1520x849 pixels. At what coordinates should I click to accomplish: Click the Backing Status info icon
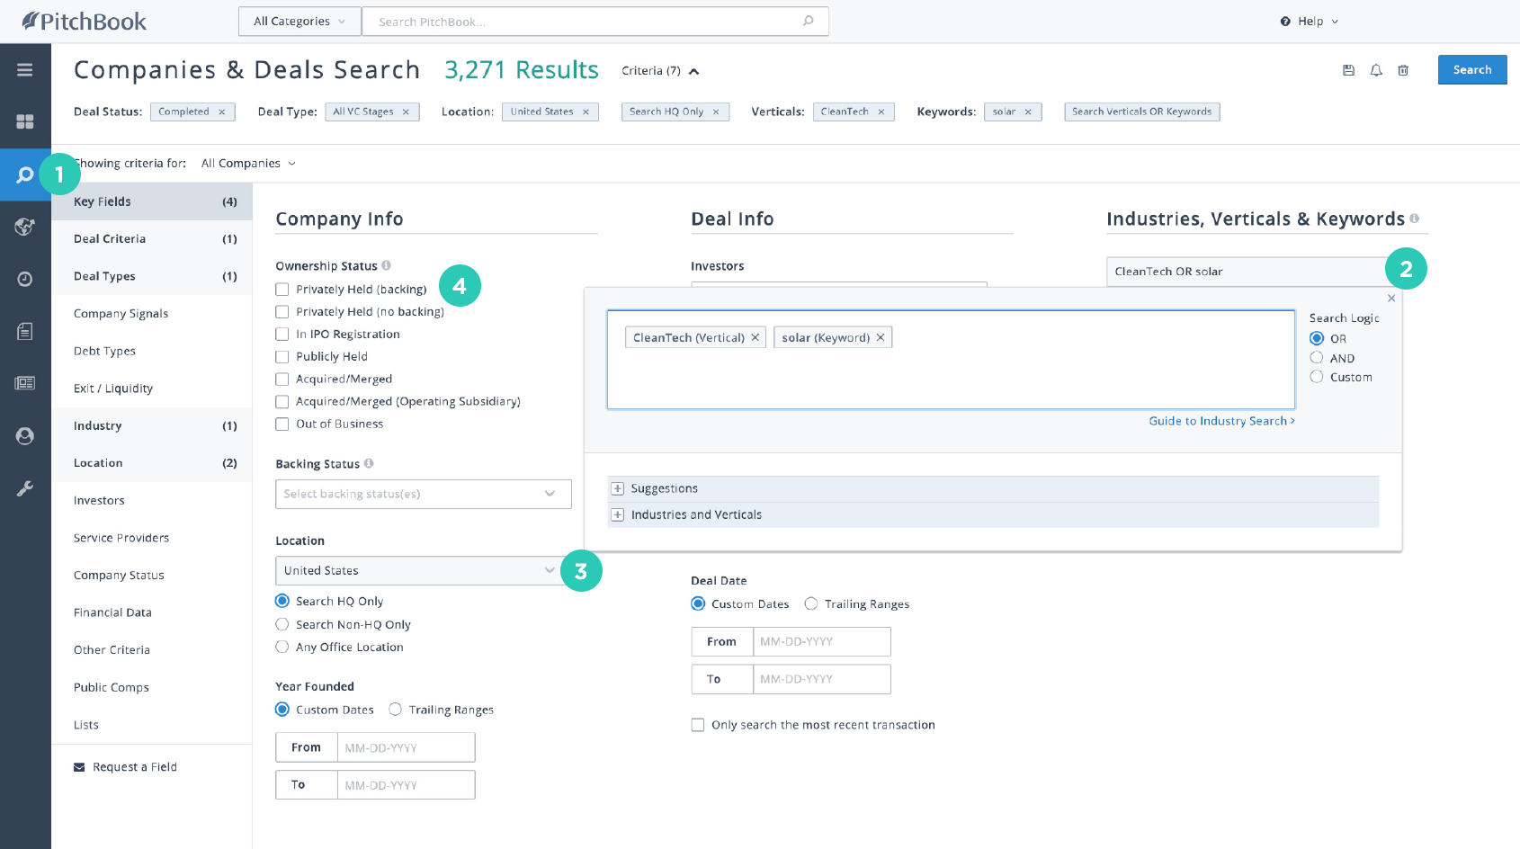[369, 463]
